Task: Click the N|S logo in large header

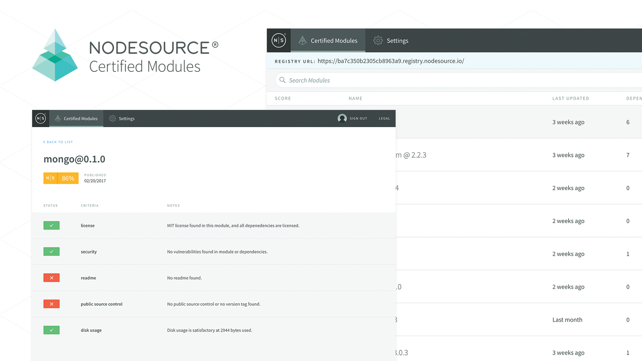Action: click(279, 41)
